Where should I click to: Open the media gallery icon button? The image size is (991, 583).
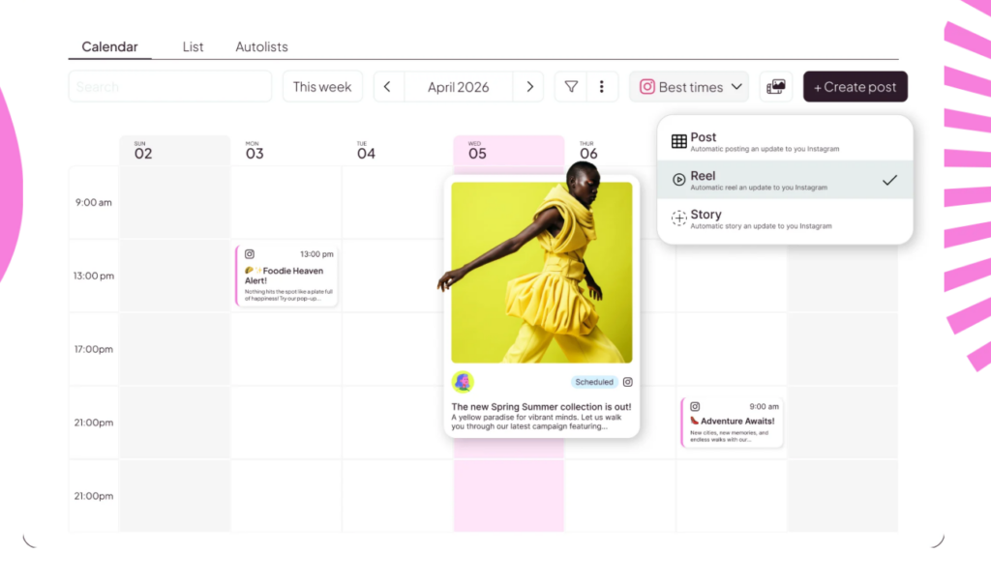pos(776,87)
